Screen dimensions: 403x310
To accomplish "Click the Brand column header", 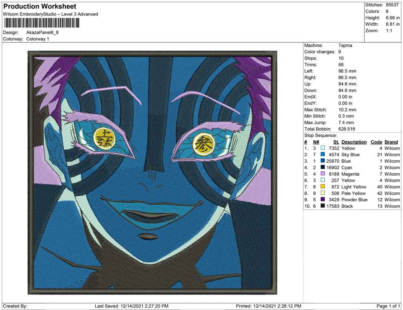I will point(391,142).
